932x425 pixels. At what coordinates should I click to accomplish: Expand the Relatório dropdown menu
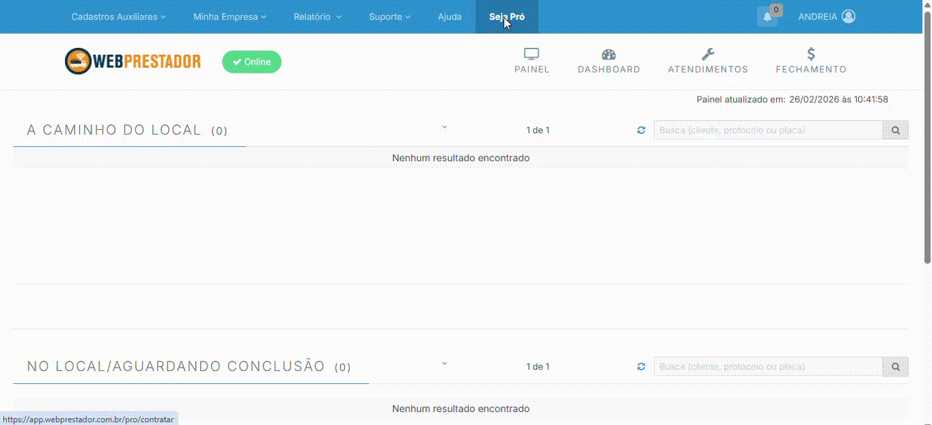[317, 16]
